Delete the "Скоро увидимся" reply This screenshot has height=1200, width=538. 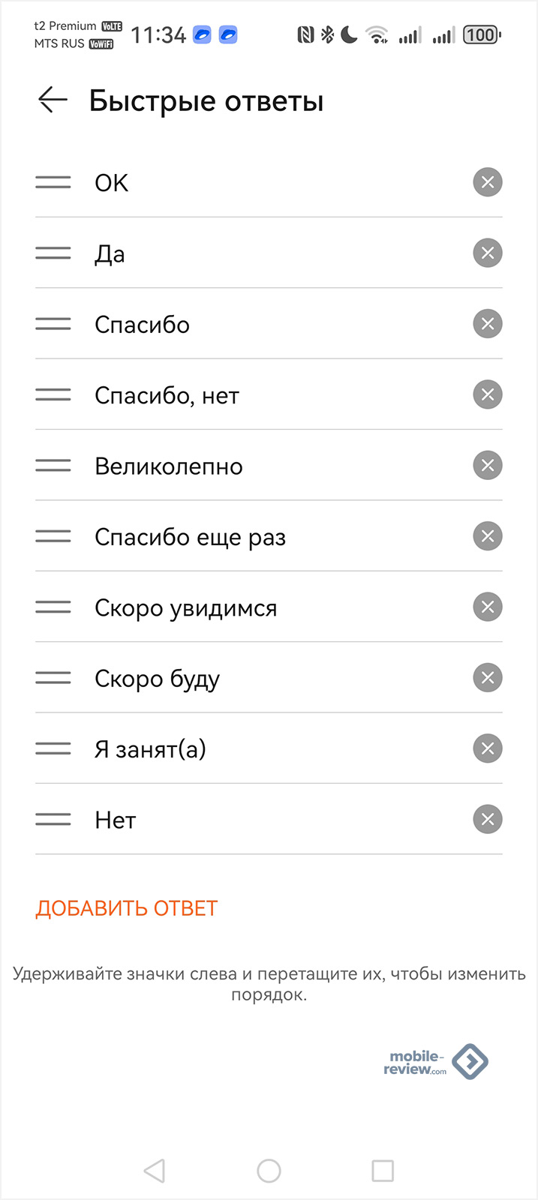coord(488,607)
